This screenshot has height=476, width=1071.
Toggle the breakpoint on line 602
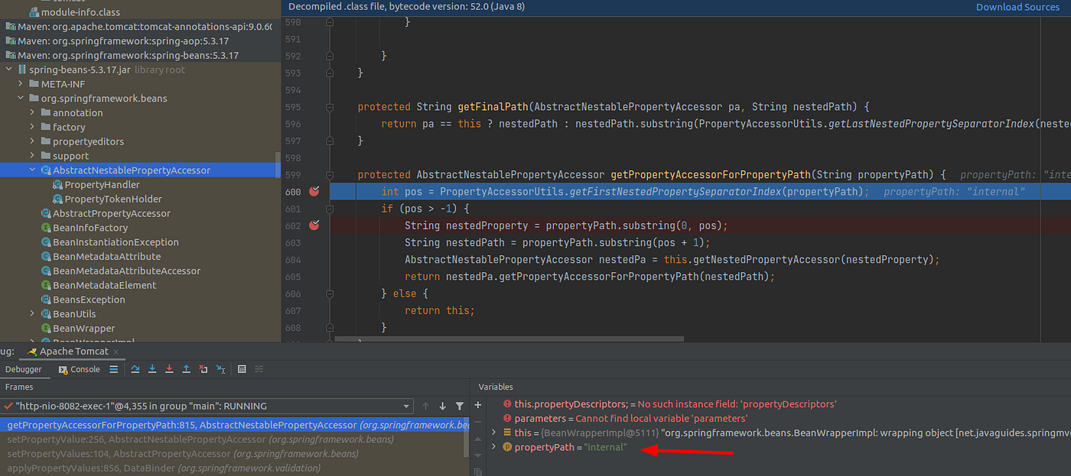click(x=313, y=225)
